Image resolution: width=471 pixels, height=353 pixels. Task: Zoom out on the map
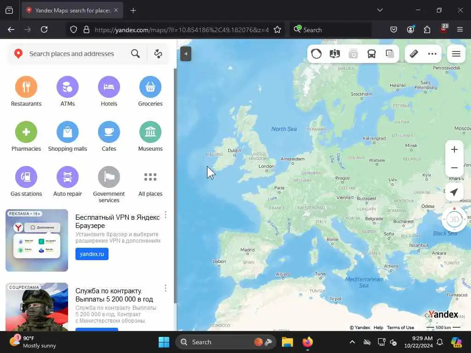point(454,168)
